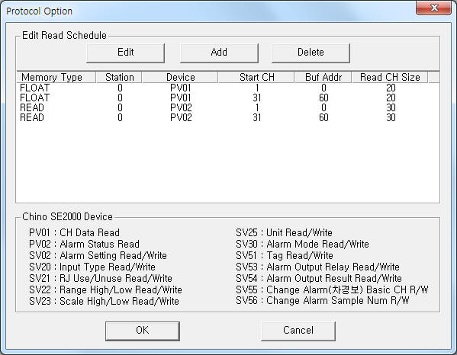Cancel the Protocol Option dialog
457x355 pixels.
coord(298,331)
